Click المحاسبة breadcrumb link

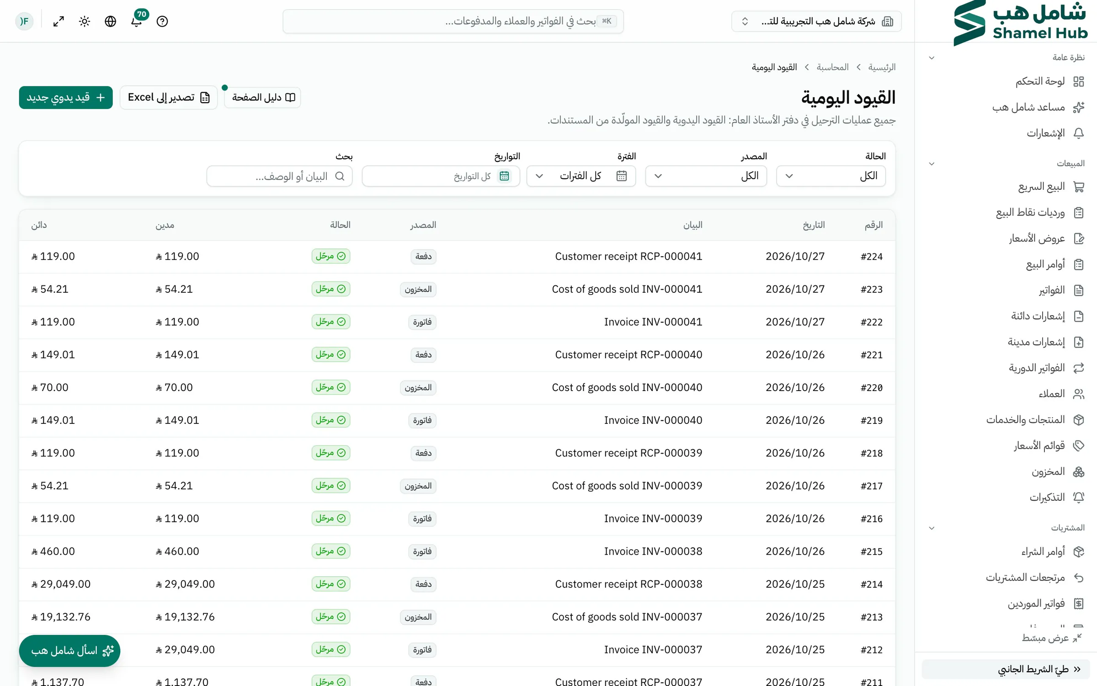coord(832,67)
